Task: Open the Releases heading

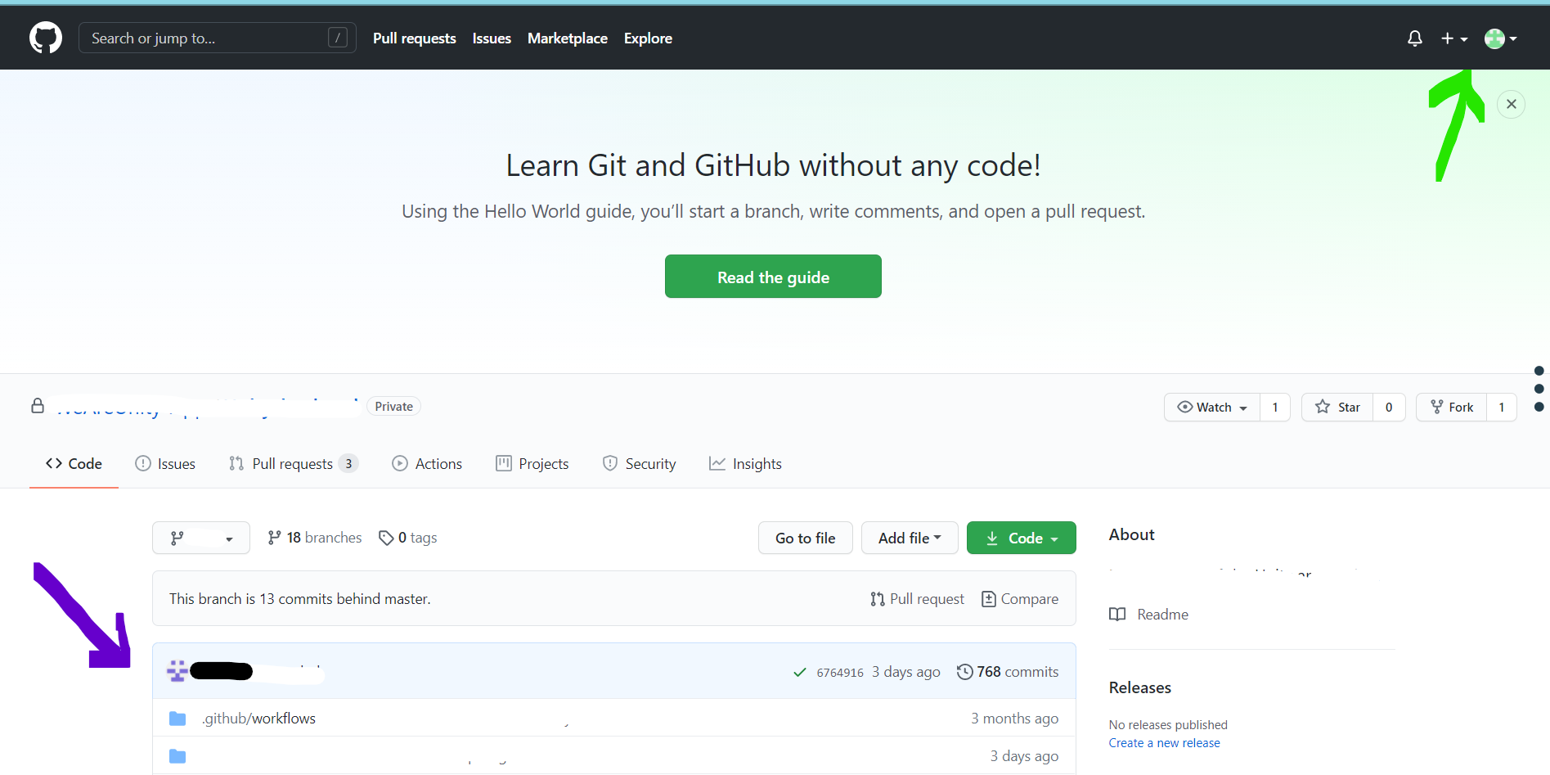Action: (x=1140, y=687)
